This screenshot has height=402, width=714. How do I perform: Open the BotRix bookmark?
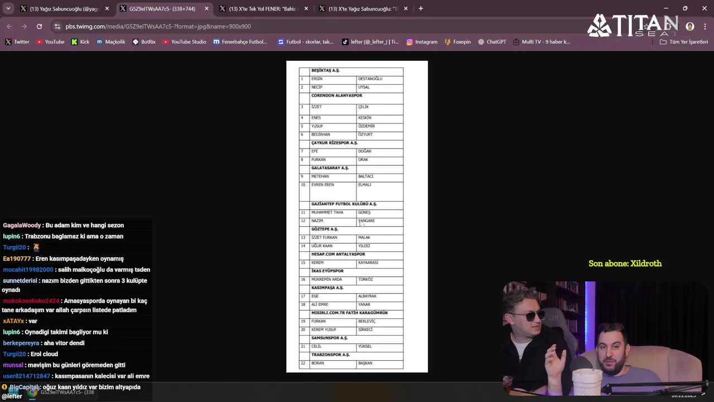[x=144, y=42]
